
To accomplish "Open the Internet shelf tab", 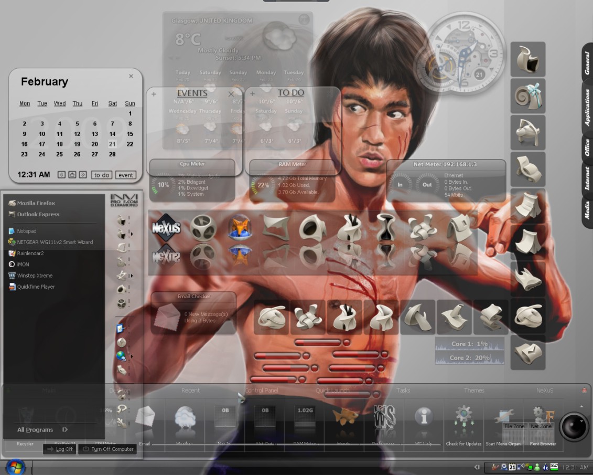I will (587, 178).
